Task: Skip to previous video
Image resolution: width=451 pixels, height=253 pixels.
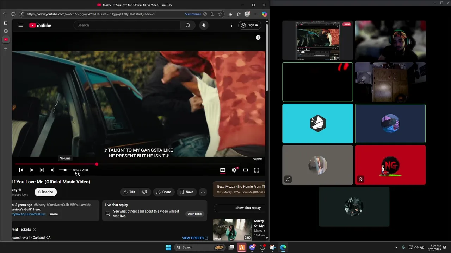Action: tap(21, 170)
